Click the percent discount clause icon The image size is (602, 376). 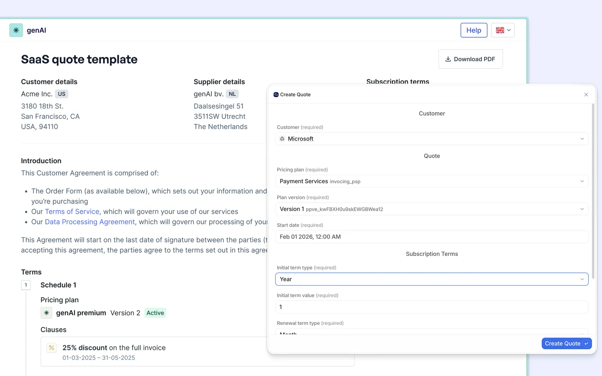click(x=52, y=348)
